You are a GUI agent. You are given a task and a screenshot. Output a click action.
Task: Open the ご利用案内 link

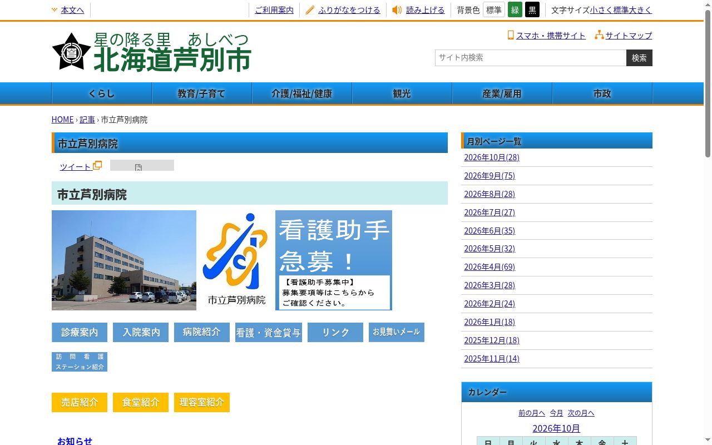click(x=274, y=10)
